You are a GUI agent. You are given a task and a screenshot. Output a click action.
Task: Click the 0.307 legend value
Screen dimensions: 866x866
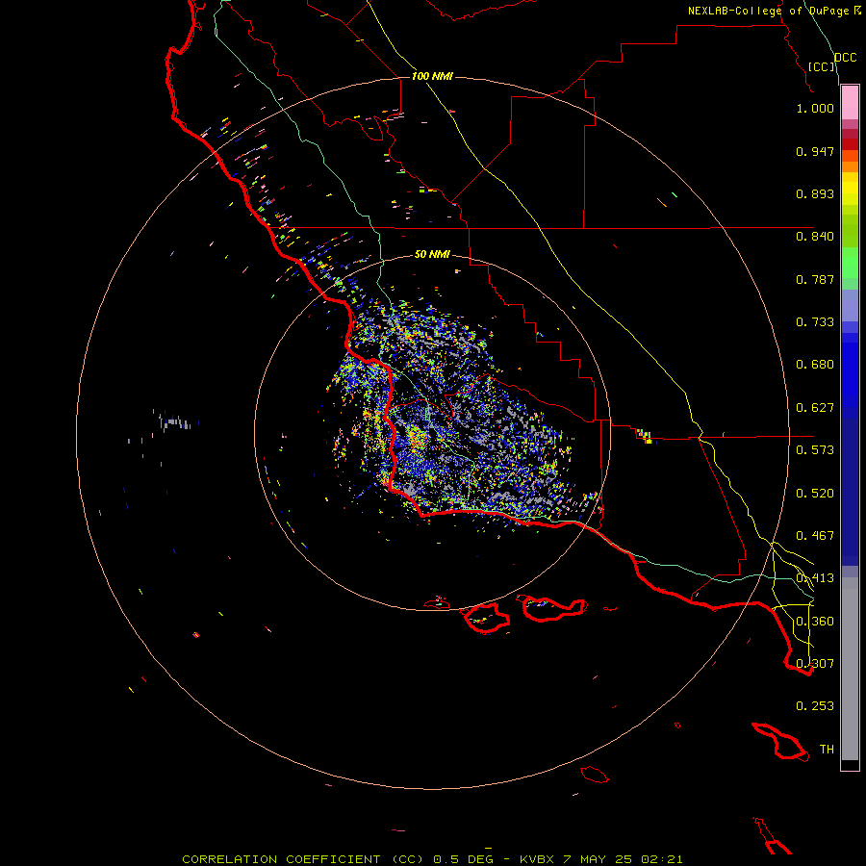pyautogui.click(x=815, y=664)
